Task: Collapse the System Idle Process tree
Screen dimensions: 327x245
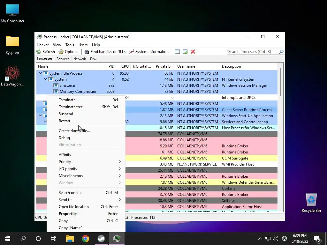Action: pos(41,73)
